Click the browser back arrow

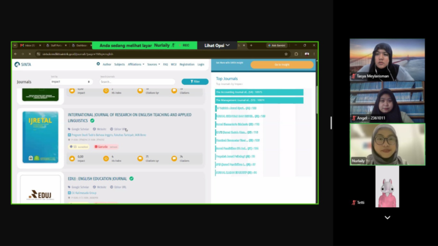[15, 54]
